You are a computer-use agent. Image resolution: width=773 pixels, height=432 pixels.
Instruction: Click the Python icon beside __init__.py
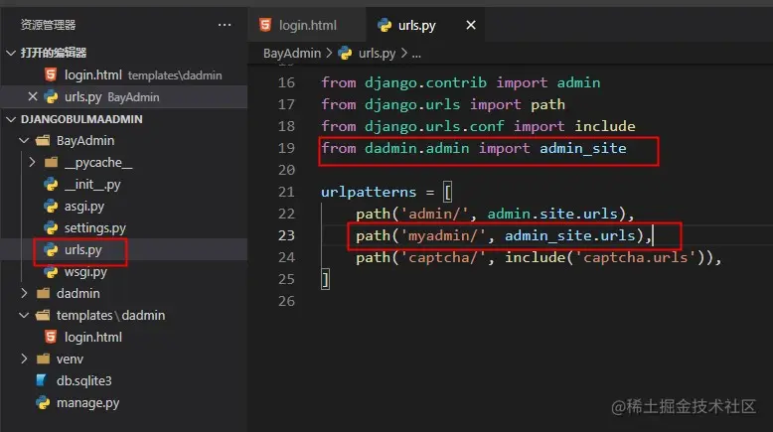(51, 185)
